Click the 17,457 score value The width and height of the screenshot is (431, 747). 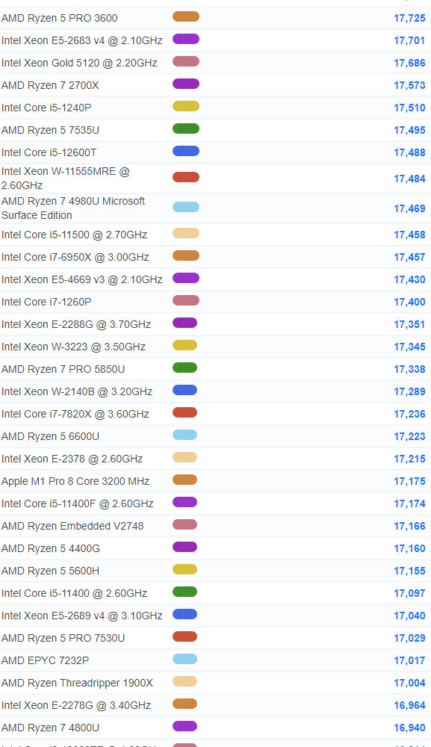click(x=409, y=257)
